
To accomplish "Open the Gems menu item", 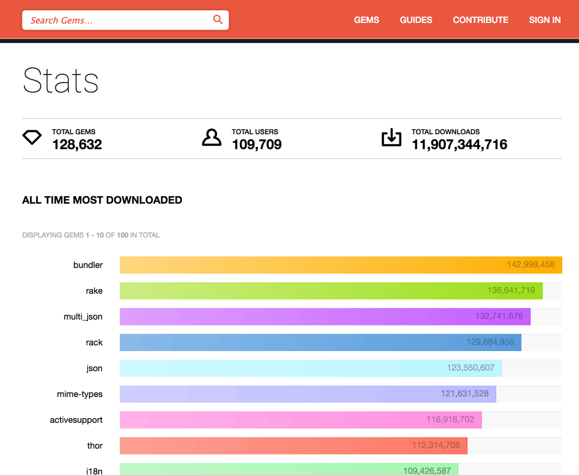I will 366,20.
